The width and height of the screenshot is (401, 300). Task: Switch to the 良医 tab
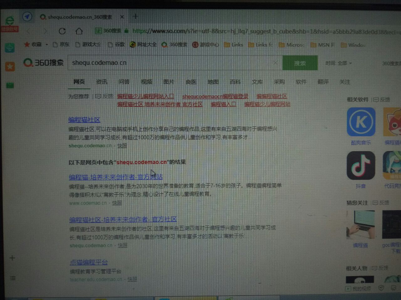click(191, 82)
